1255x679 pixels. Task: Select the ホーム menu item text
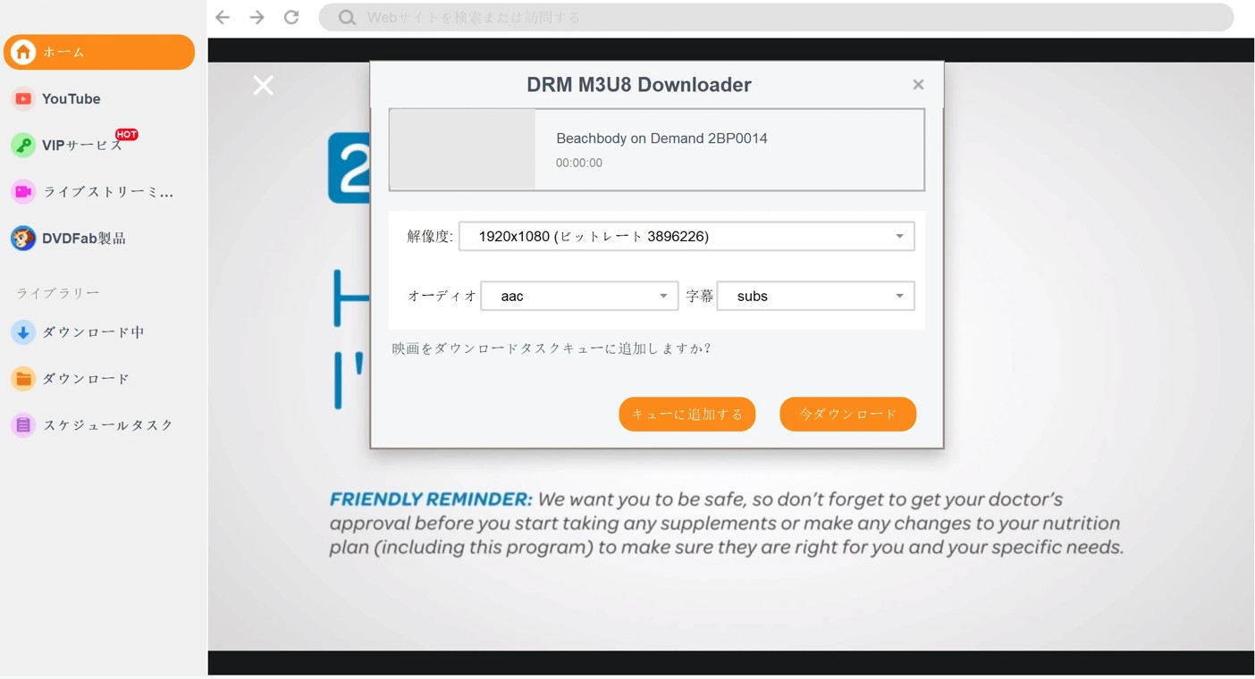(x=64, y=52)
